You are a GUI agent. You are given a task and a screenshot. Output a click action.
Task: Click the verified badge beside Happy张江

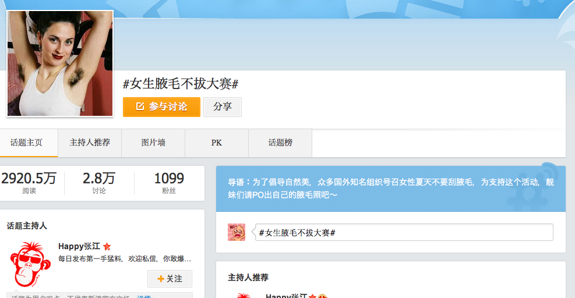coord(107,247)
